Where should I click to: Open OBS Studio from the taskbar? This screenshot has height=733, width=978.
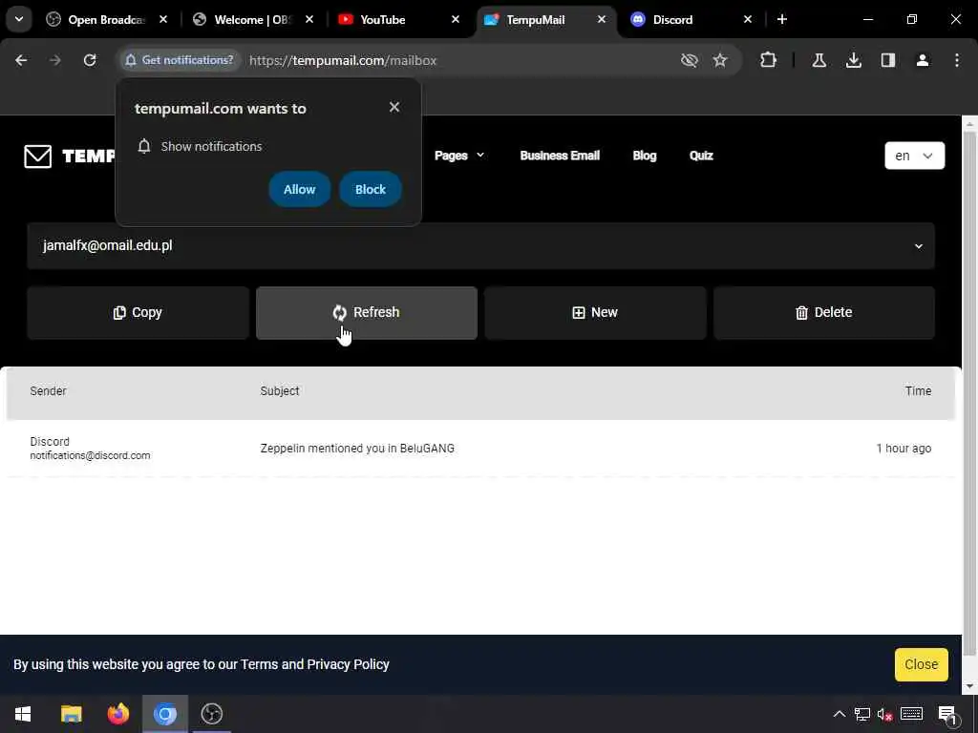coord(212,714)
